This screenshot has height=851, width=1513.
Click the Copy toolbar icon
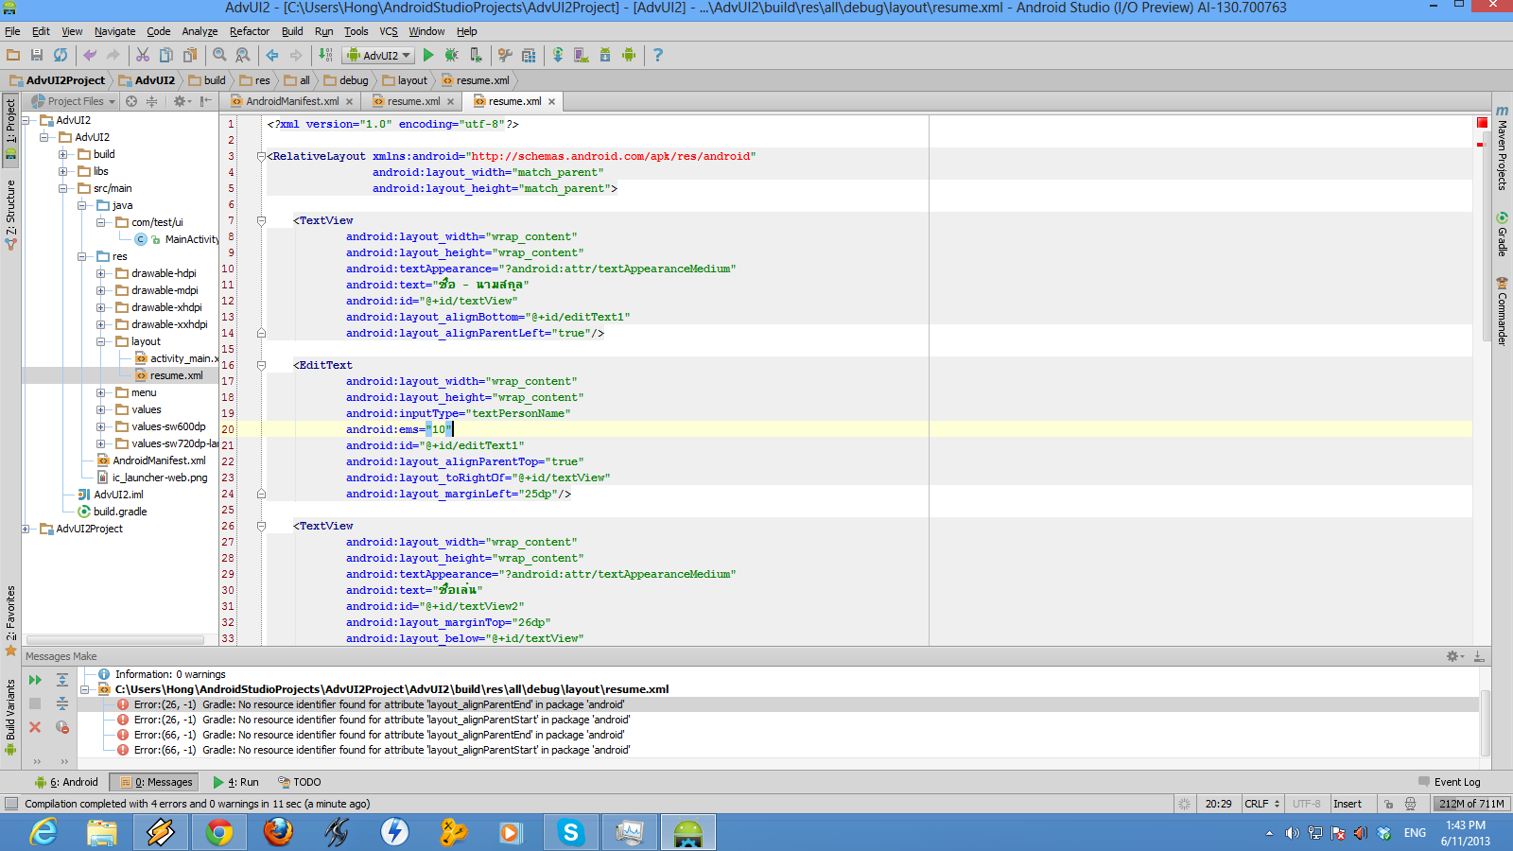166,56
